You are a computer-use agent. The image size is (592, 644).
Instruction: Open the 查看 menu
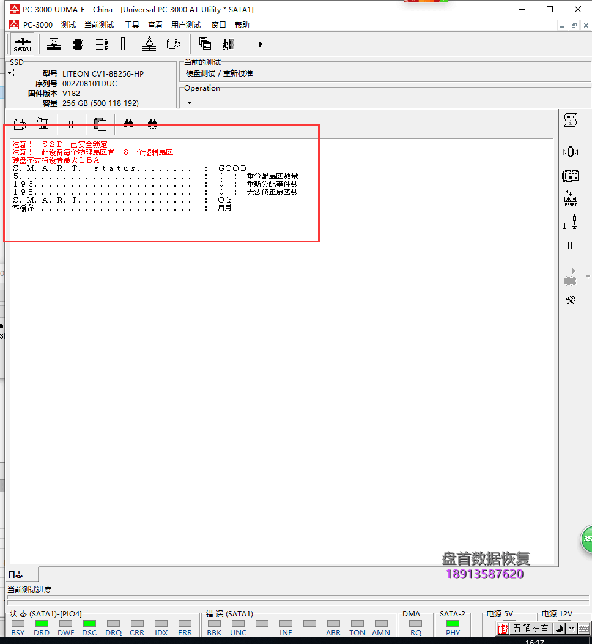coord(155,24)
